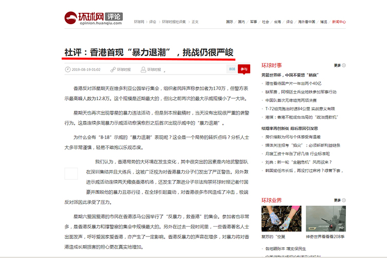Screen dimensions: 387x258
Task: Click the clock icon beside the publish date
Action: (67, 69)
